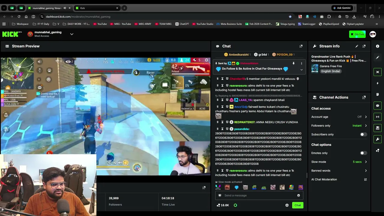Screen dimensions: 384x216
Task: Click top gifter Ambedkarabhi in leaderboard
Action: [x=239, y=55]
